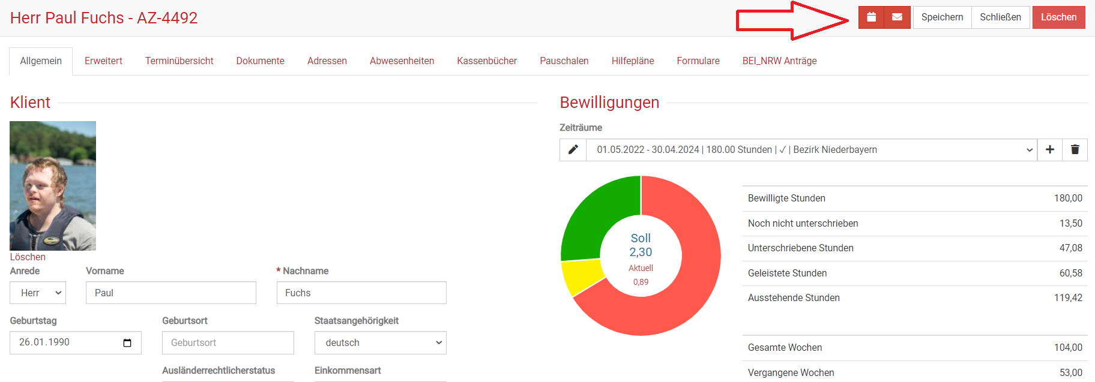Switch to the Erweitert tab
Screen dimensions: 1095x382
tap(103, 61)
